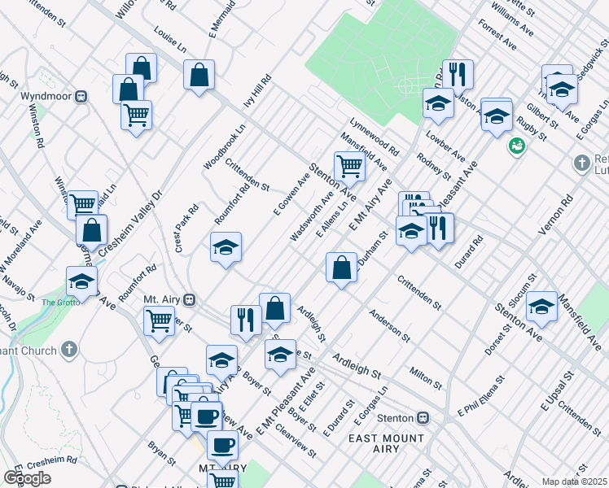The image size is (609, 488).
Task: Click the Stenton station name label
Action: pos(396,418)
